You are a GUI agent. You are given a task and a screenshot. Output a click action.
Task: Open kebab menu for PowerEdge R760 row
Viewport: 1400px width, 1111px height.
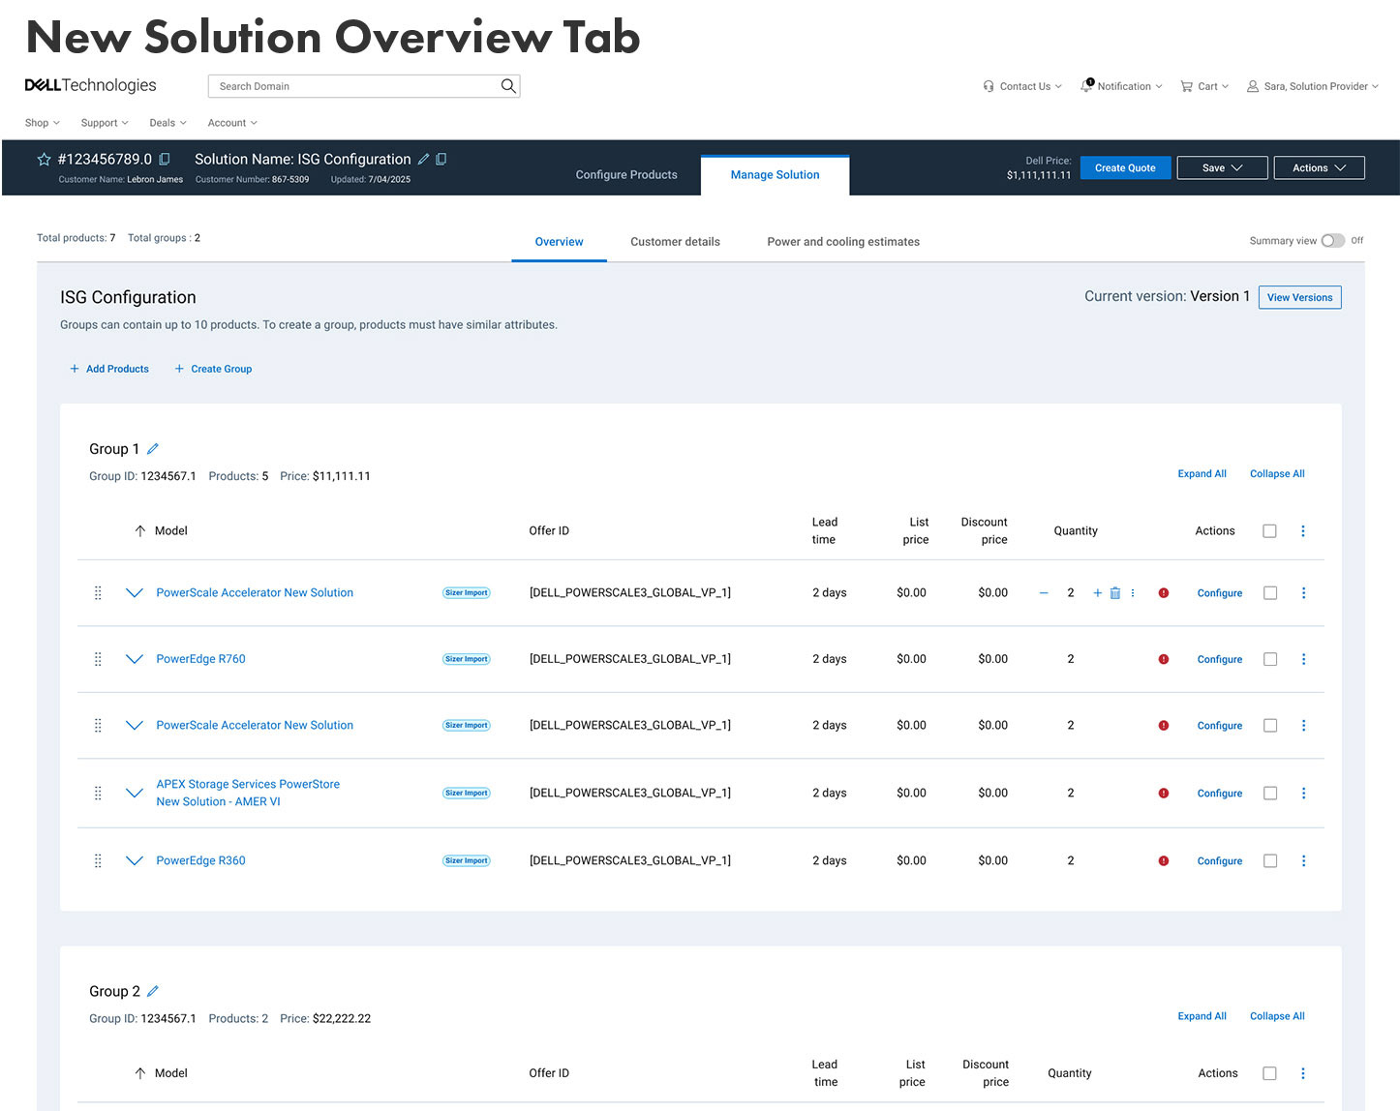(x=1303, y=659)
